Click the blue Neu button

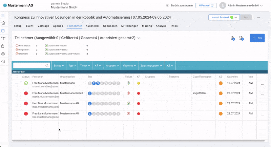[257, 38]
